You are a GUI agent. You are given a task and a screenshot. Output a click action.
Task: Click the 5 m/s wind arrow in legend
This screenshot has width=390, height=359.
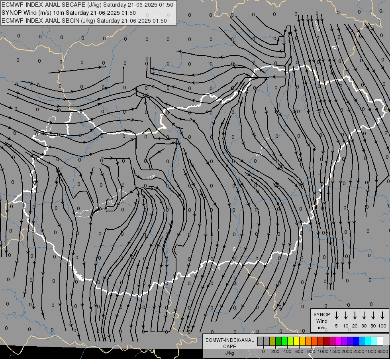tap(337, 316)
